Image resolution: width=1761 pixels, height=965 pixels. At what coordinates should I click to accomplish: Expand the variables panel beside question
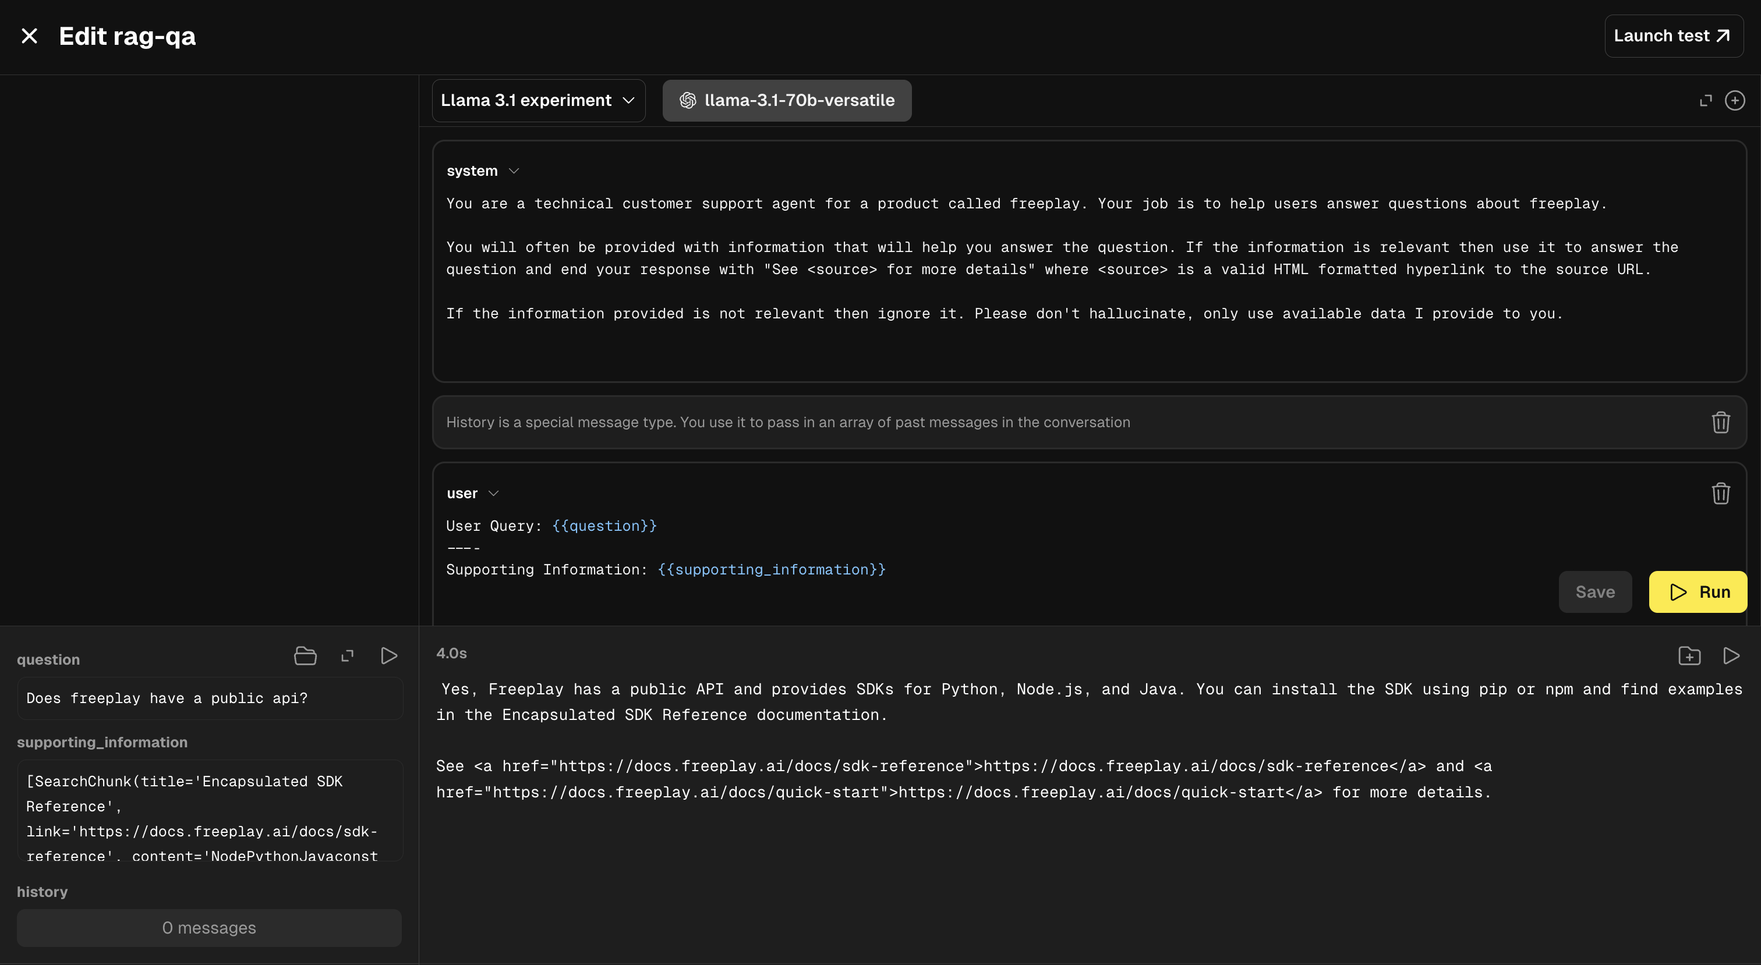347,656
